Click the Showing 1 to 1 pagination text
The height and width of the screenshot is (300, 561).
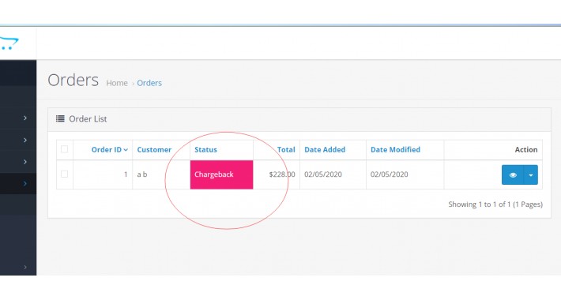pyautogui.click(x=495, y=204)
